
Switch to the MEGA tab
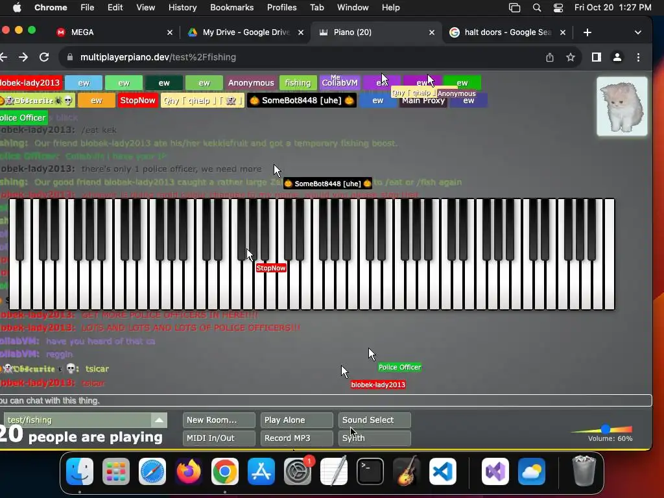114,32
